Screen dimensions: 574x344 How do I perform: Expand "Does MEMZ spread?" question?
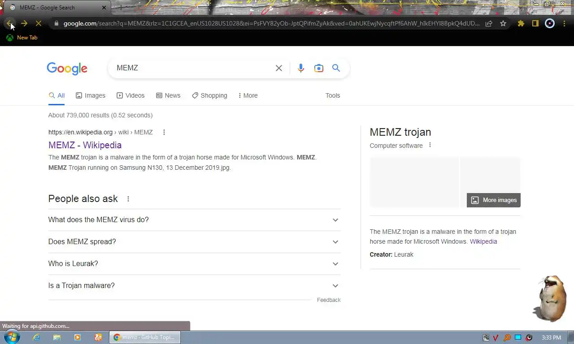[195, 242]
